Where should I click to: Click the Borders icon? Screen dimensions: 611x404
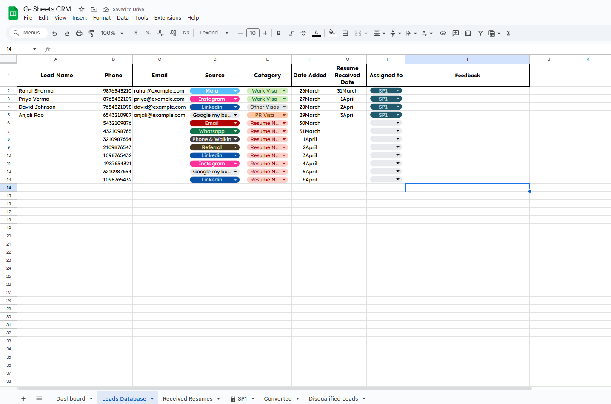[x=345, y=33]
